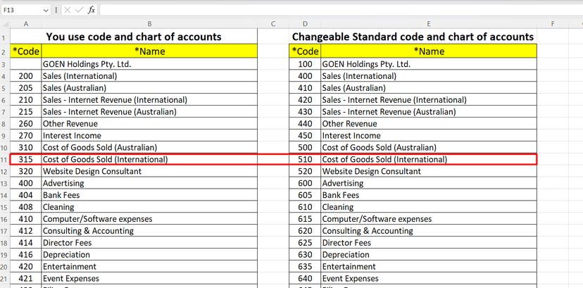Select the 'Website Design Consultant' cell in column E
The image size is (583, 288).
tap(428, 171)
